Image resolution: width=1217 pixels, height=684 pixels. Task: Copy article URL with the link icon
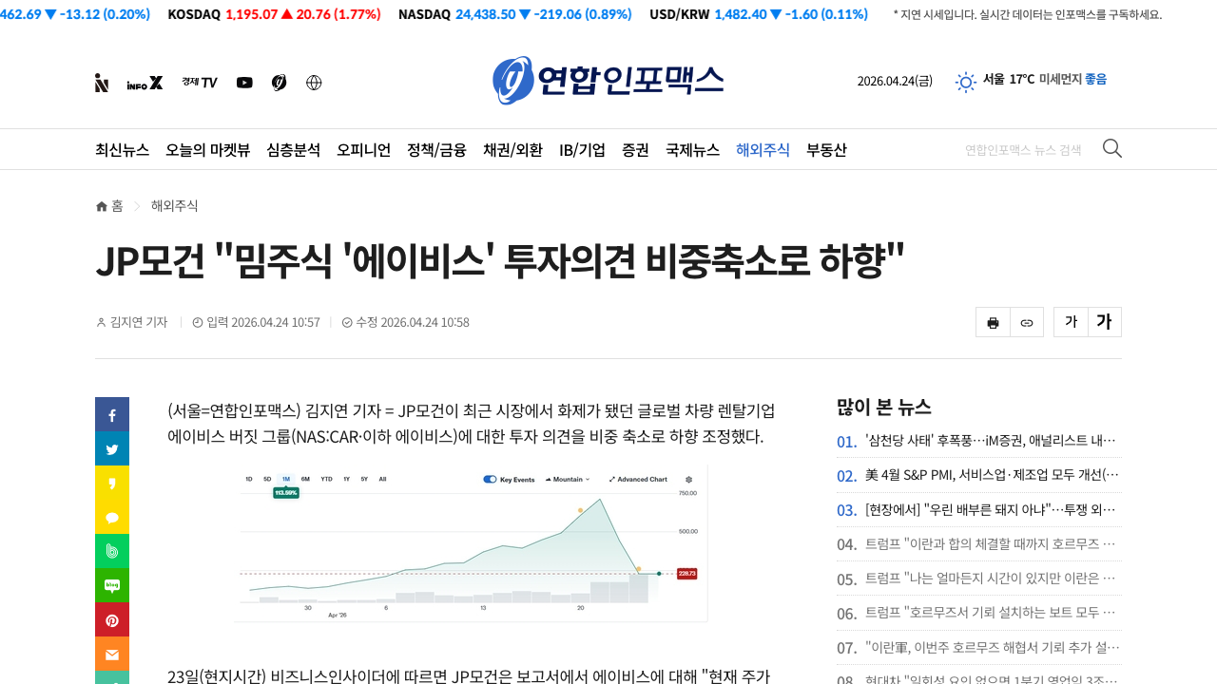coord(1027,322)
